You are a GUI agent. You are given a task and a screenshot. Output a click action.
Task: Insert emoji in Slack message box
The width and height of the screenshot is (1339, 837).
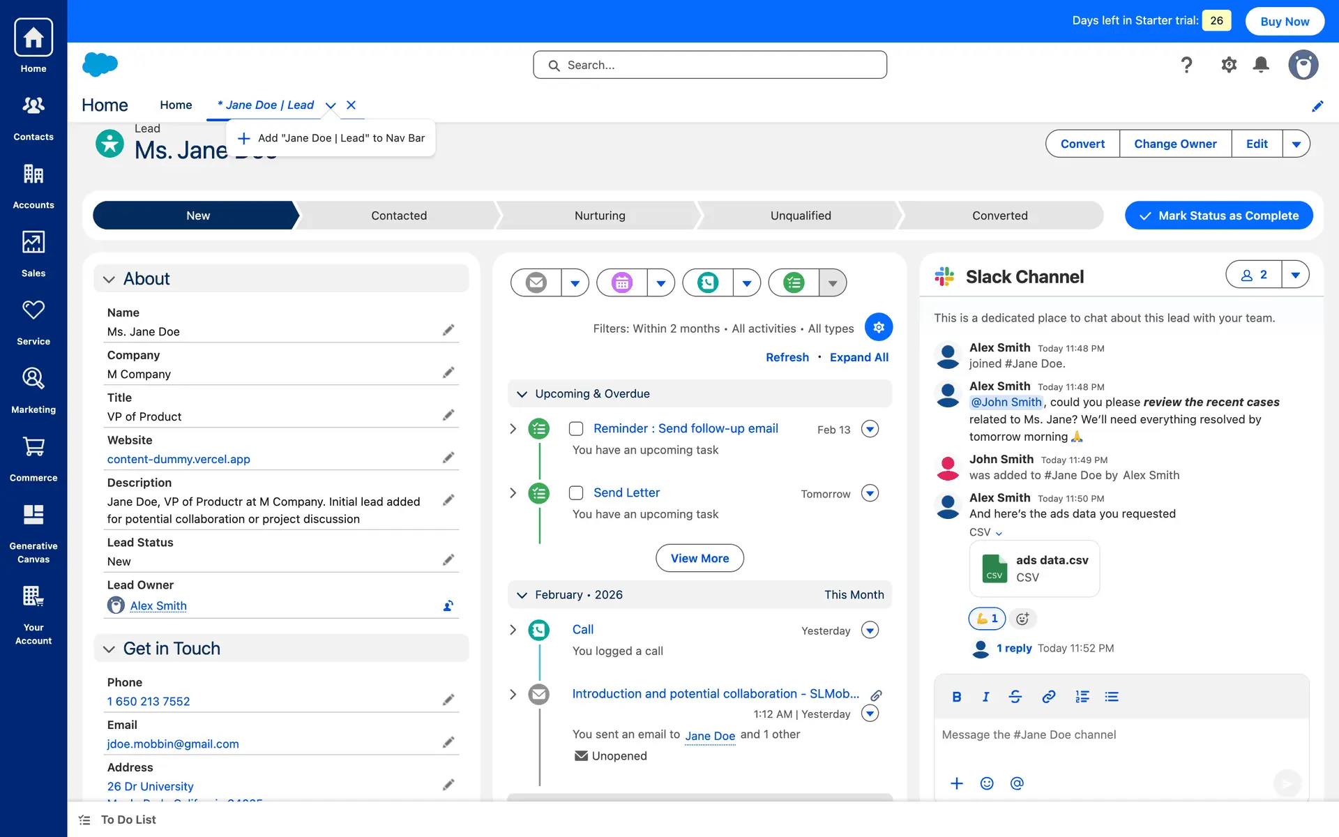987,783
